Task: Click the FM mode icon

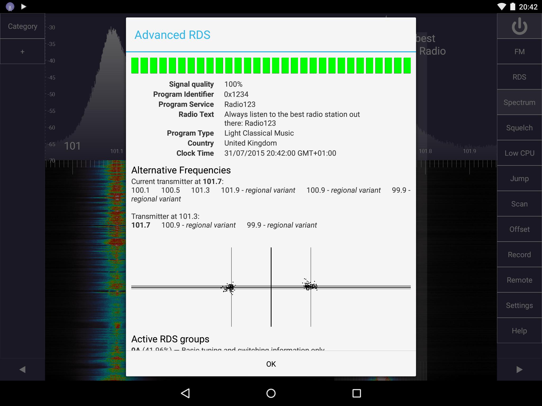Action: click(520, 51)
